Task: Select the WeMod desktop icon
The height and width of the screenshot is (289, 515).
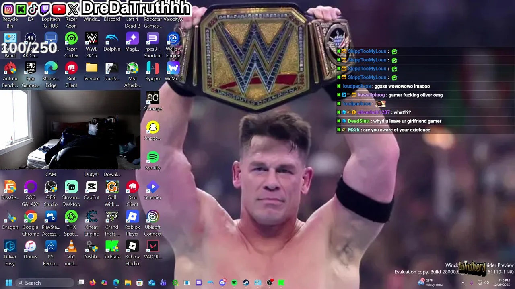Action: point(173,72)
